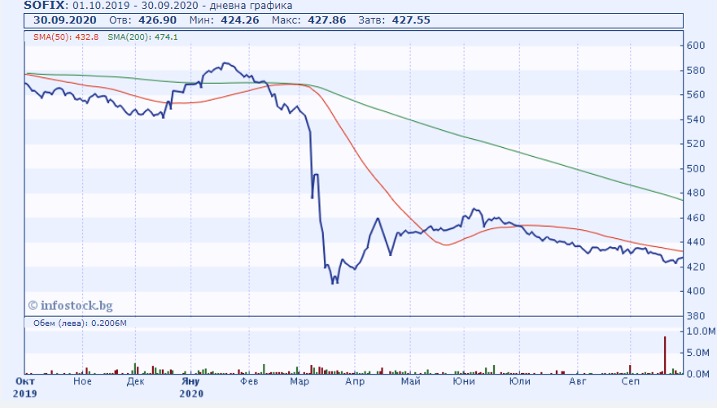Image resolution: width=717 pixels, height=408 pixels.
Task: Click the 0.0M volume axis label
Action: pos(698,374)
